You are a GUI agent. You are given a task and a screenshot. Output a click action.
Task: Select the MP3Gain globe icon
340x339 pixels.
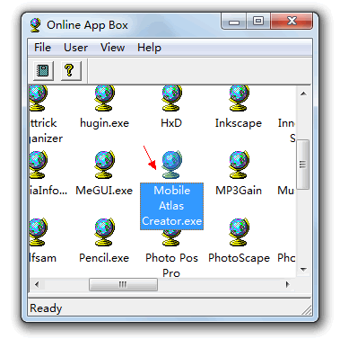(239, 165)
